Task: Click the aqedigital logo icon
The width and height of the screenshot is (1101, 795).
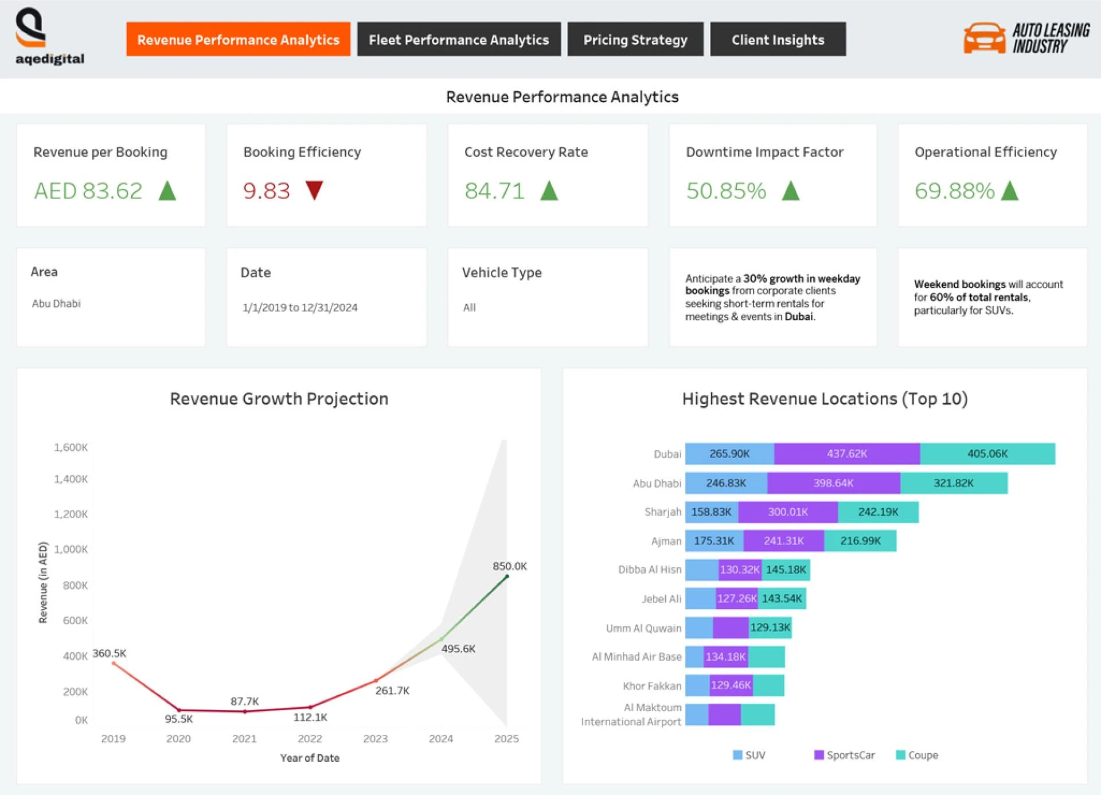Action: [31, 27]
